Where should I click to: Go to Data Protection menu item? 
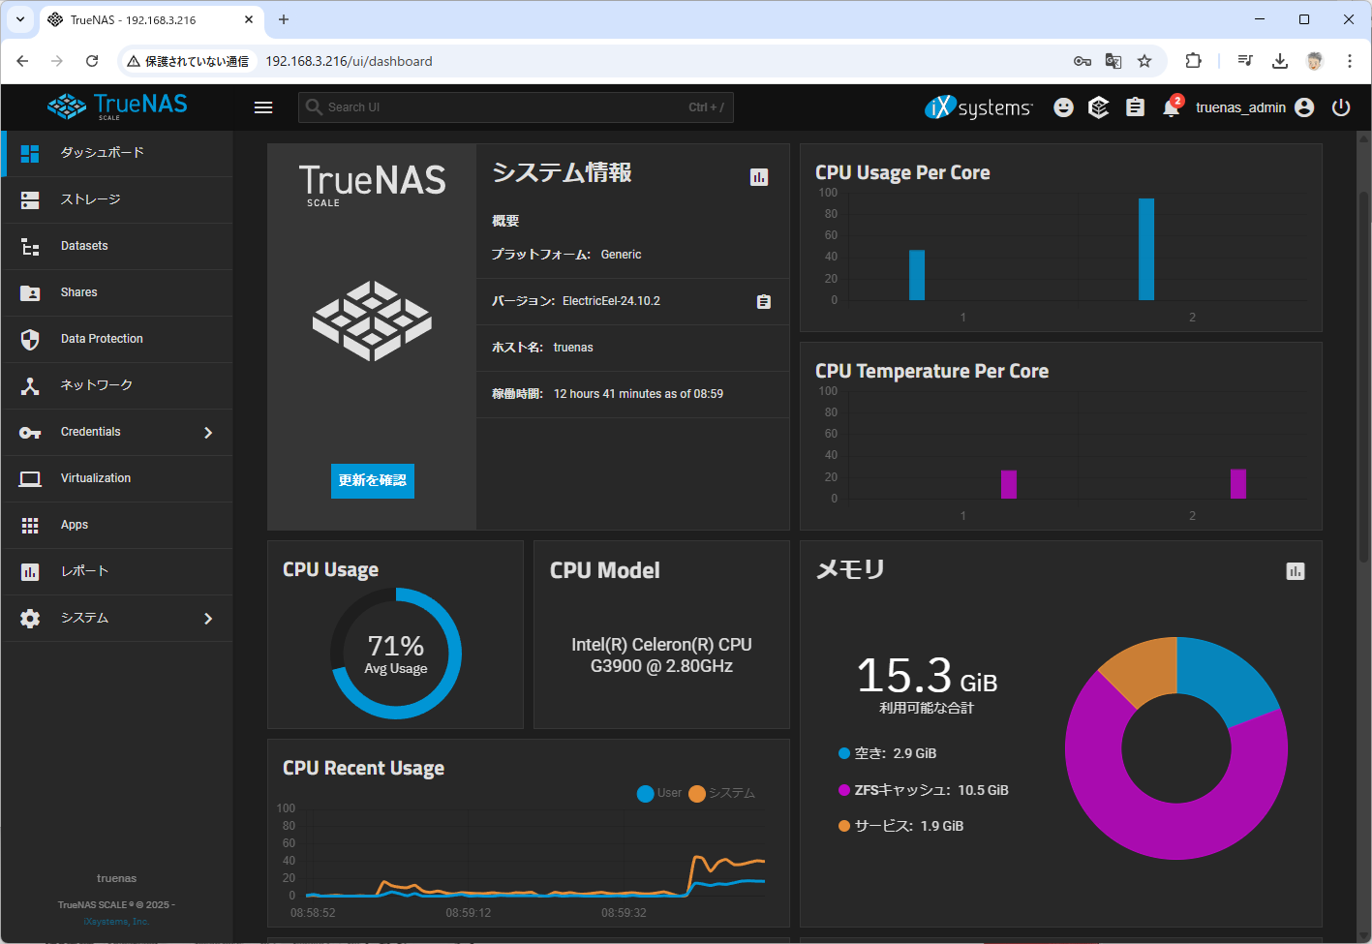117,339
